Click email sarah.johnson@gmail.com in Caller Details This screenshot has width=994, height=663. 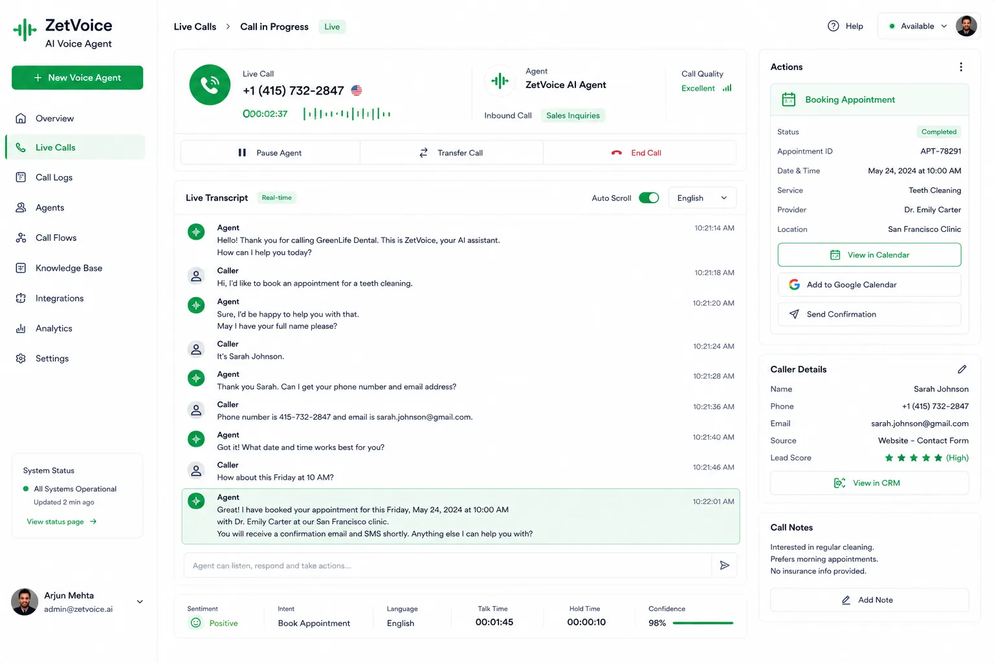pos(920,423)
